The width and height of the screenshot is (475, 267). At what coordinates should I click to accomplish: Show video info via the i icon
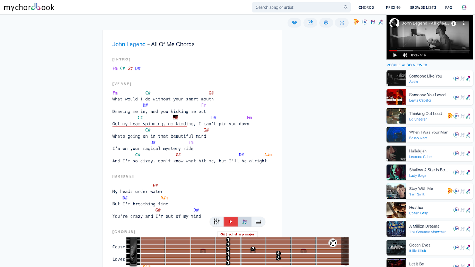(x=453, y=23)
